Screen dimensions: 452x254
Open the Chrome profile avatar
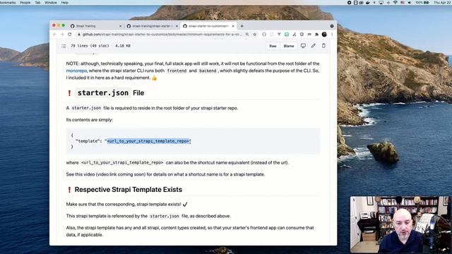click(324, 35)
